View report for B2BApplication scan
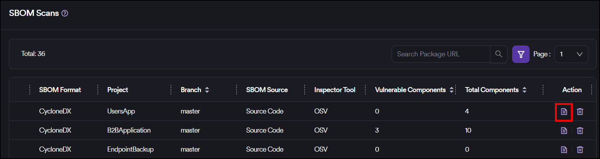Image resolution: width=600 pixels, height=159 pixels. (564, 131)
